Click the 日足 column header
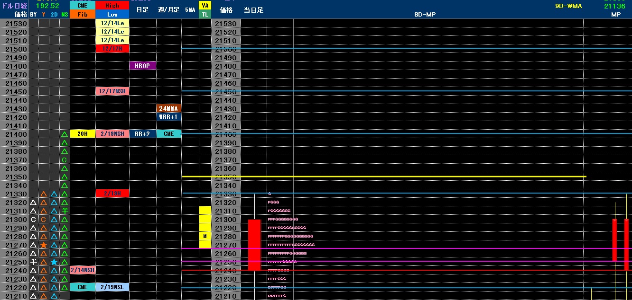This screenshot has width=632, height=300. point(142,9)
